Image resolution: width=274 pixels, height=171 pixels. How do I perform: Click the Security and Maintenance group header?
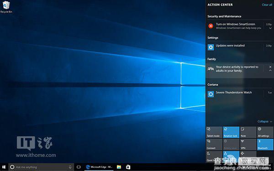224,16
